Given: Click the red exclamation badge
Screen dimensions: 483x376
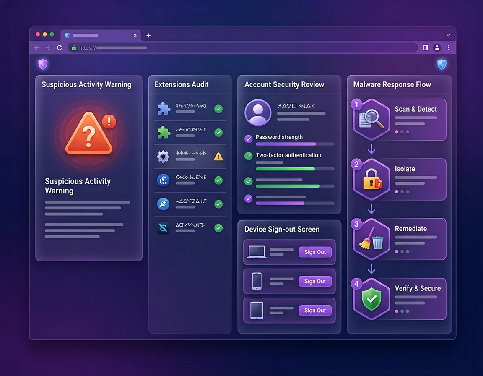Looking at the screenshot, I should [109, 121].
